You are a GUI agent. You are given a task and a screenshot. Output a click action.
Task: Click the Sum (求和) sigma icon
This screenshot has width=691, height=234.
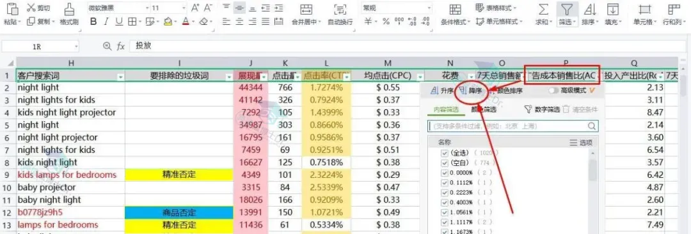pos(544,9)
